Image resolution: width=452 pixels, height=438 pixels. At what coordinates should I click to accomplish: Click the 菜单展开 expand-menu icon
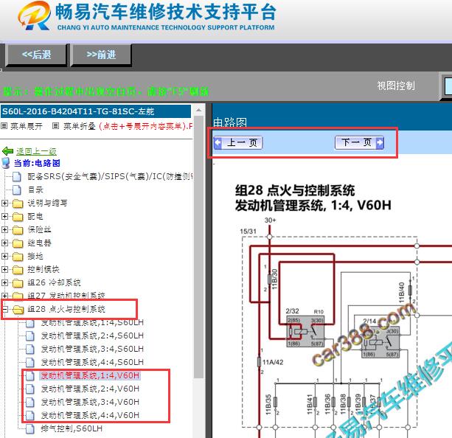click(x=4, y=126)
